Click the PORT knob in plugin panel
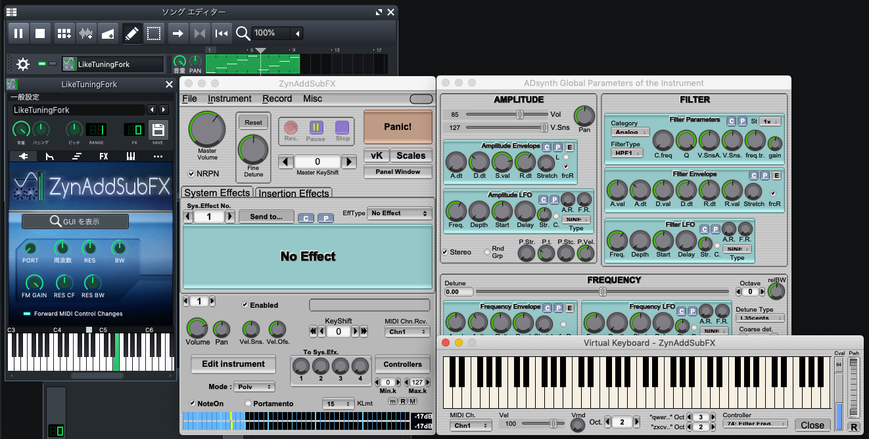This screenshot has width=869, height=439. 30,248
